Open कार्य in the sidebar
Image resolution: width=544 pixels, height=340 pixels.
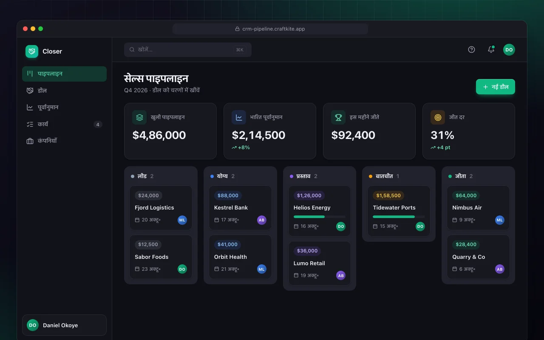click(64, 124)
